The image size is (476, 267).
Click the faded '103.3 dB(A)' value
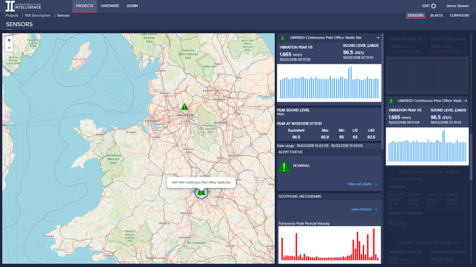(x=442, y=259)
